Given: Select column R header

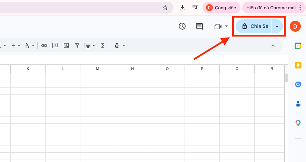Looking at the screenshot, I should click(269, 69).
